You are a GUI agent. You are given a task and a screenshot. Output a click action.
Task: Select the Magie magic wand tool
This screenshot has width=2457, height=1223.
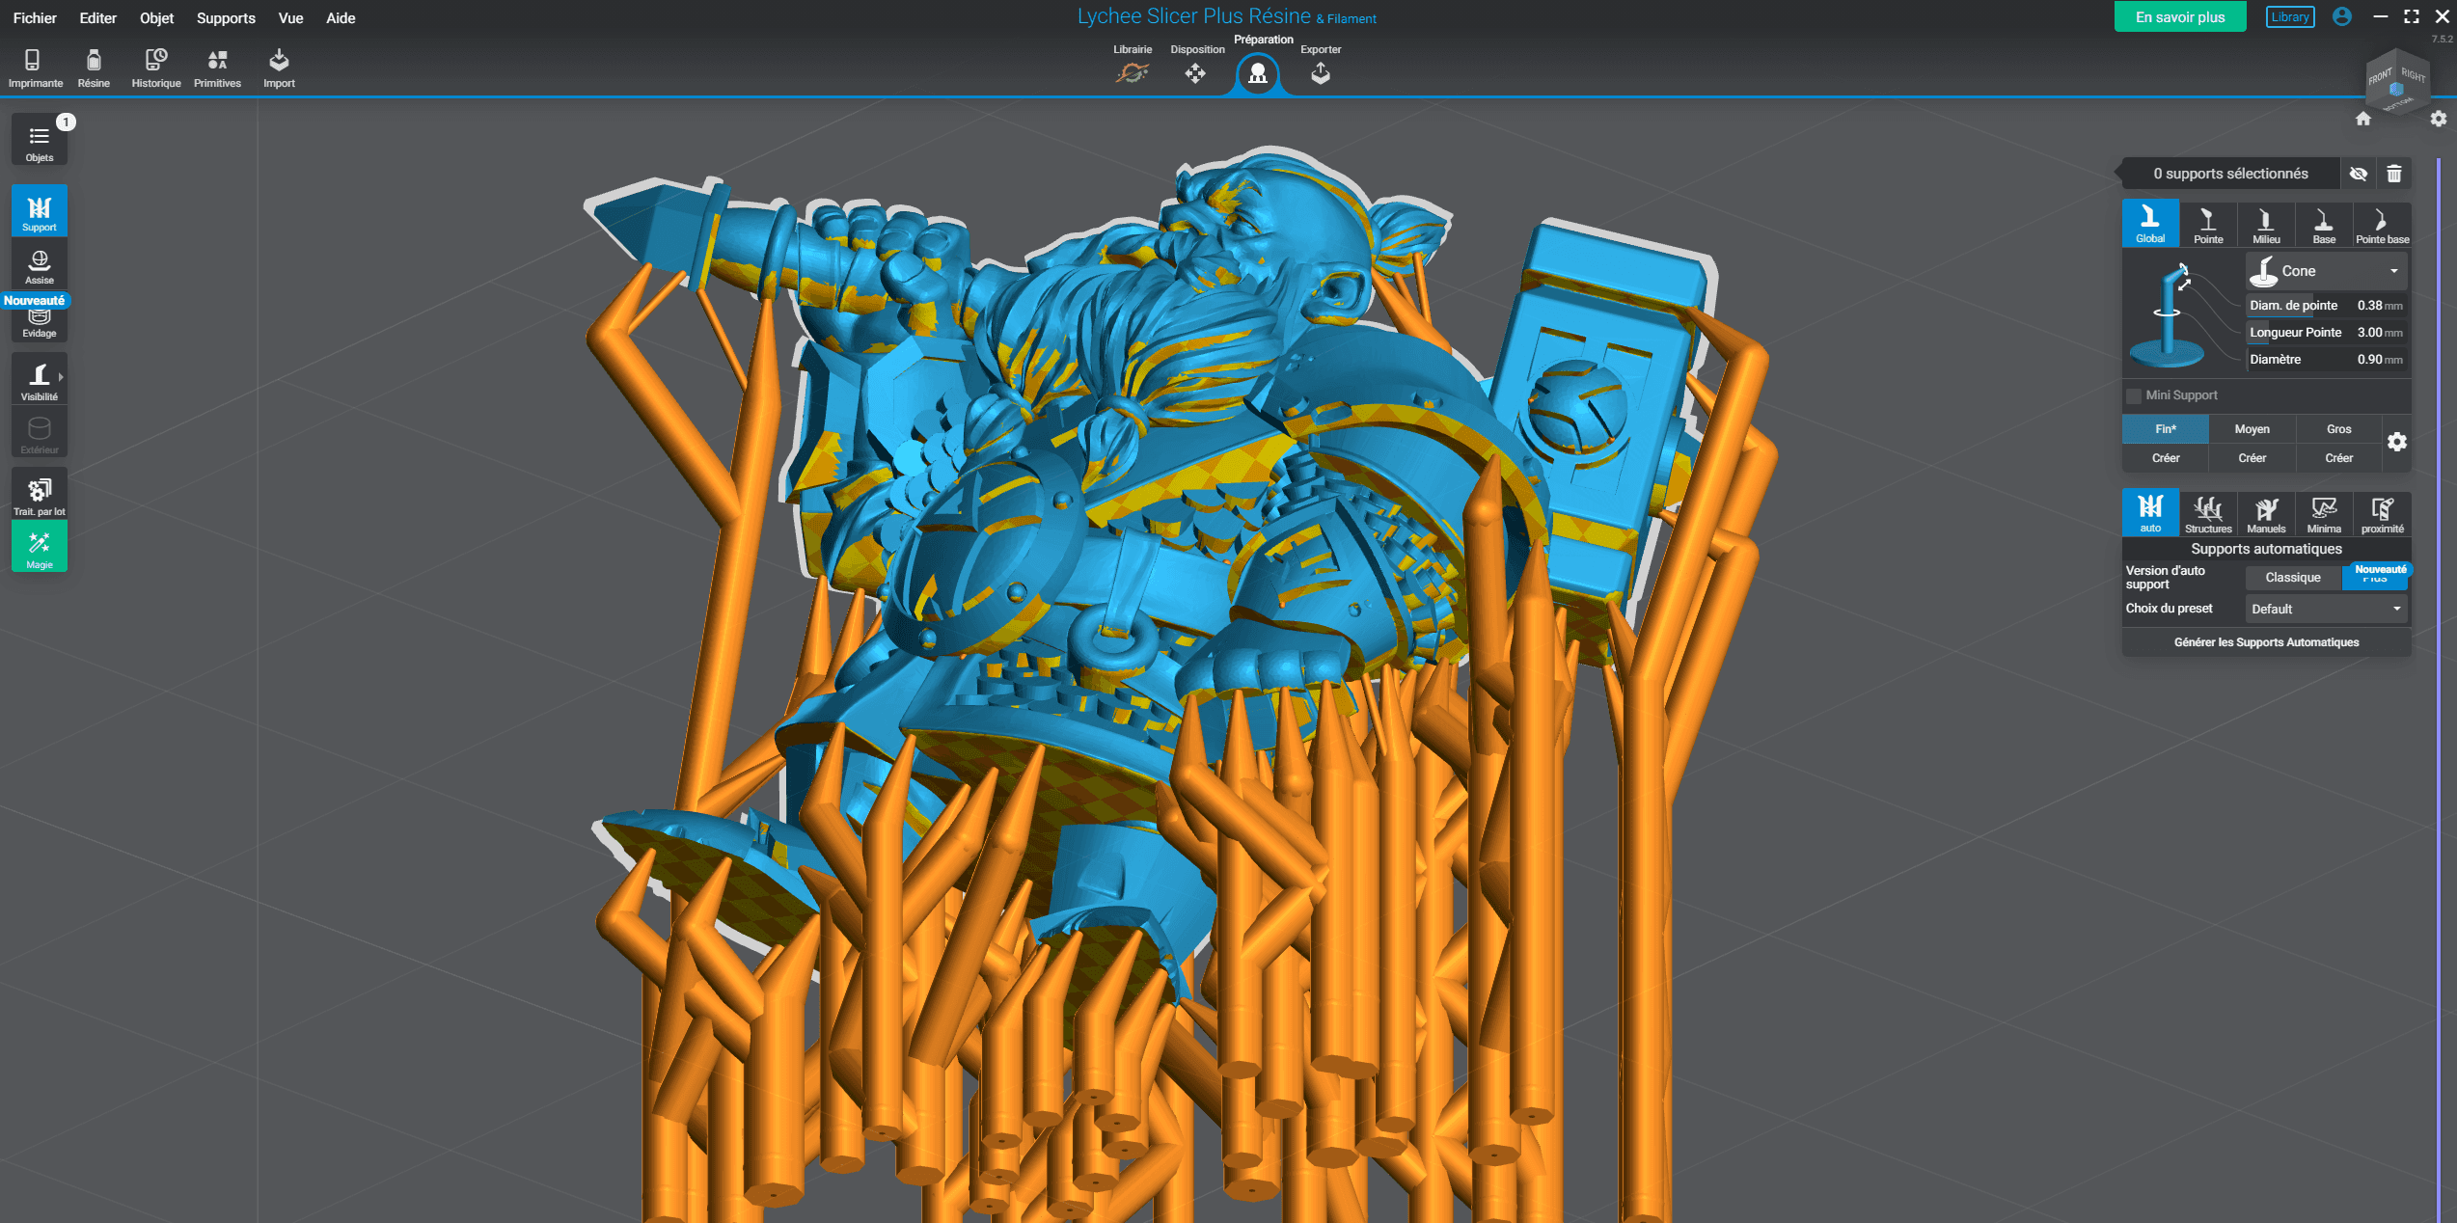40,548
